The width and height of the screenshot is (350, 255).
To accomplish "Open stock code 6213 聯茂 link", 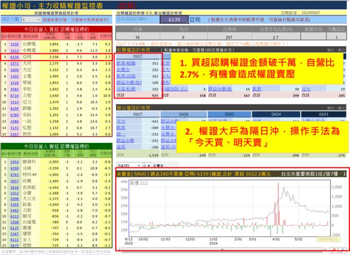I will coord(15,216).
